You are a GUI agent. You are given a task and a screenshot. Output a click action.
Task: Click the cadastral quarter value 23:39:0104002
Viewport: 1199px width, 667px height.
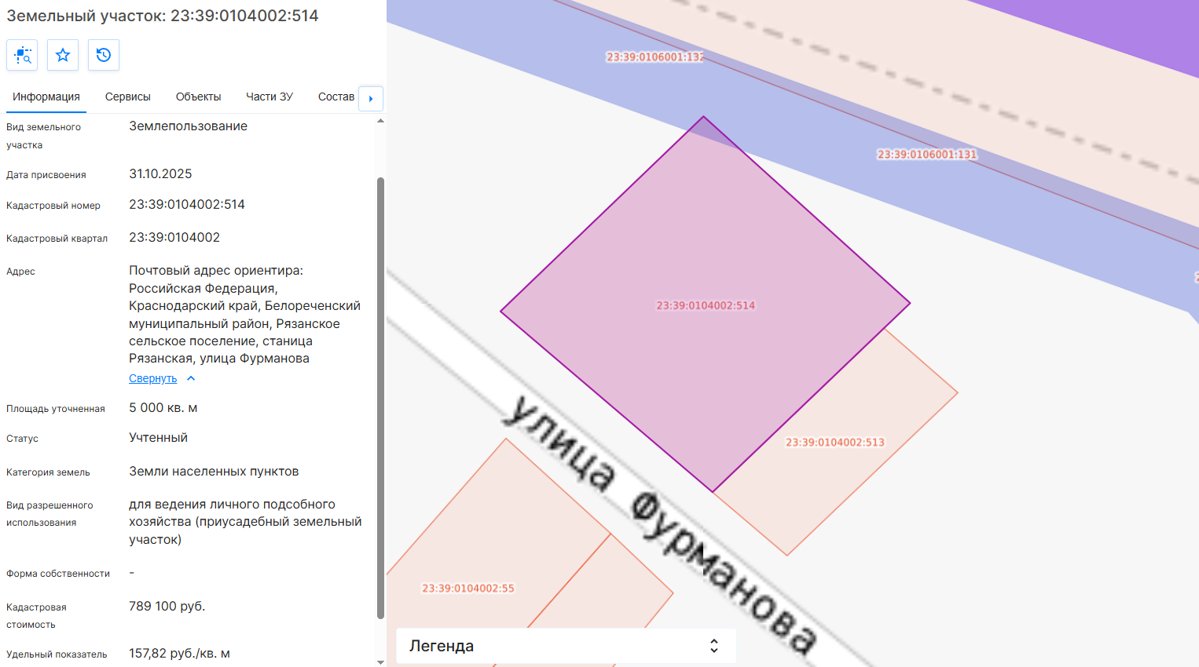point(174,238)
